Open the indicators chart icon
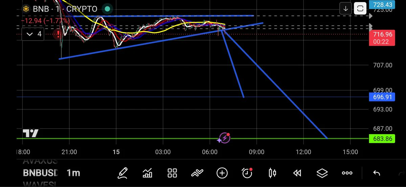Viewport: 406px width, 187px height. pos(148,173)
